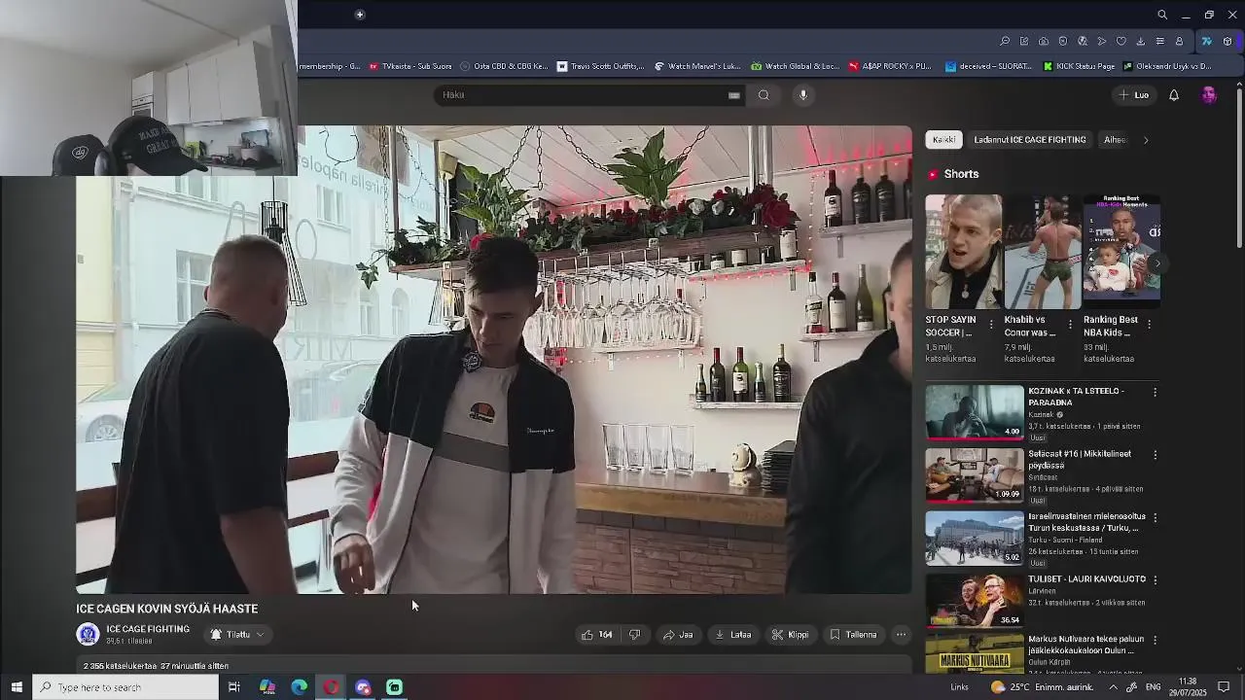
Task: Open the TVkaista - Sub Suora bookmark
Action: [410, 66]
